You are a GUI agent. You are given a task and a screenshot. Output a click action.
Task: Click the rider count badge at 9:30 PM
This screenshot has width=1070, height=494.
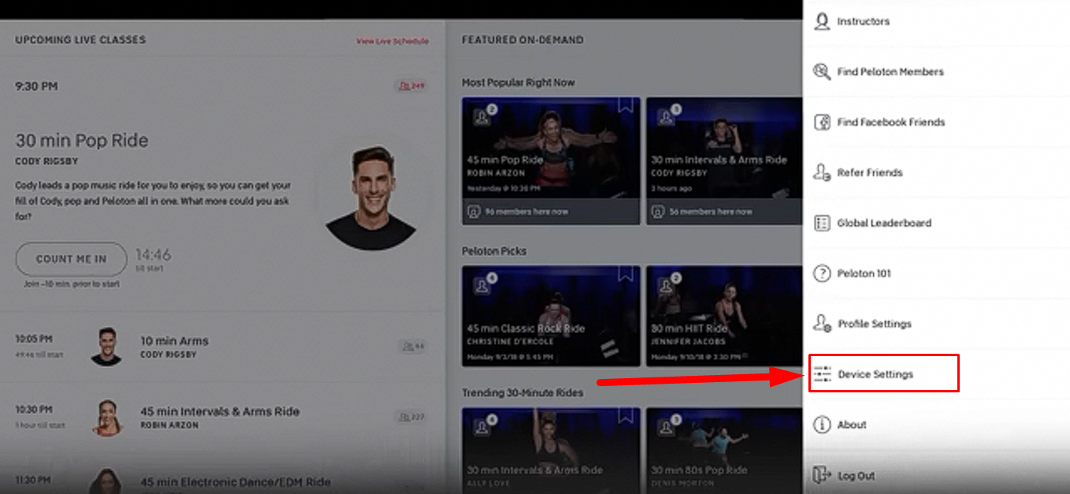pyautogui.click(x=411, y=86)
